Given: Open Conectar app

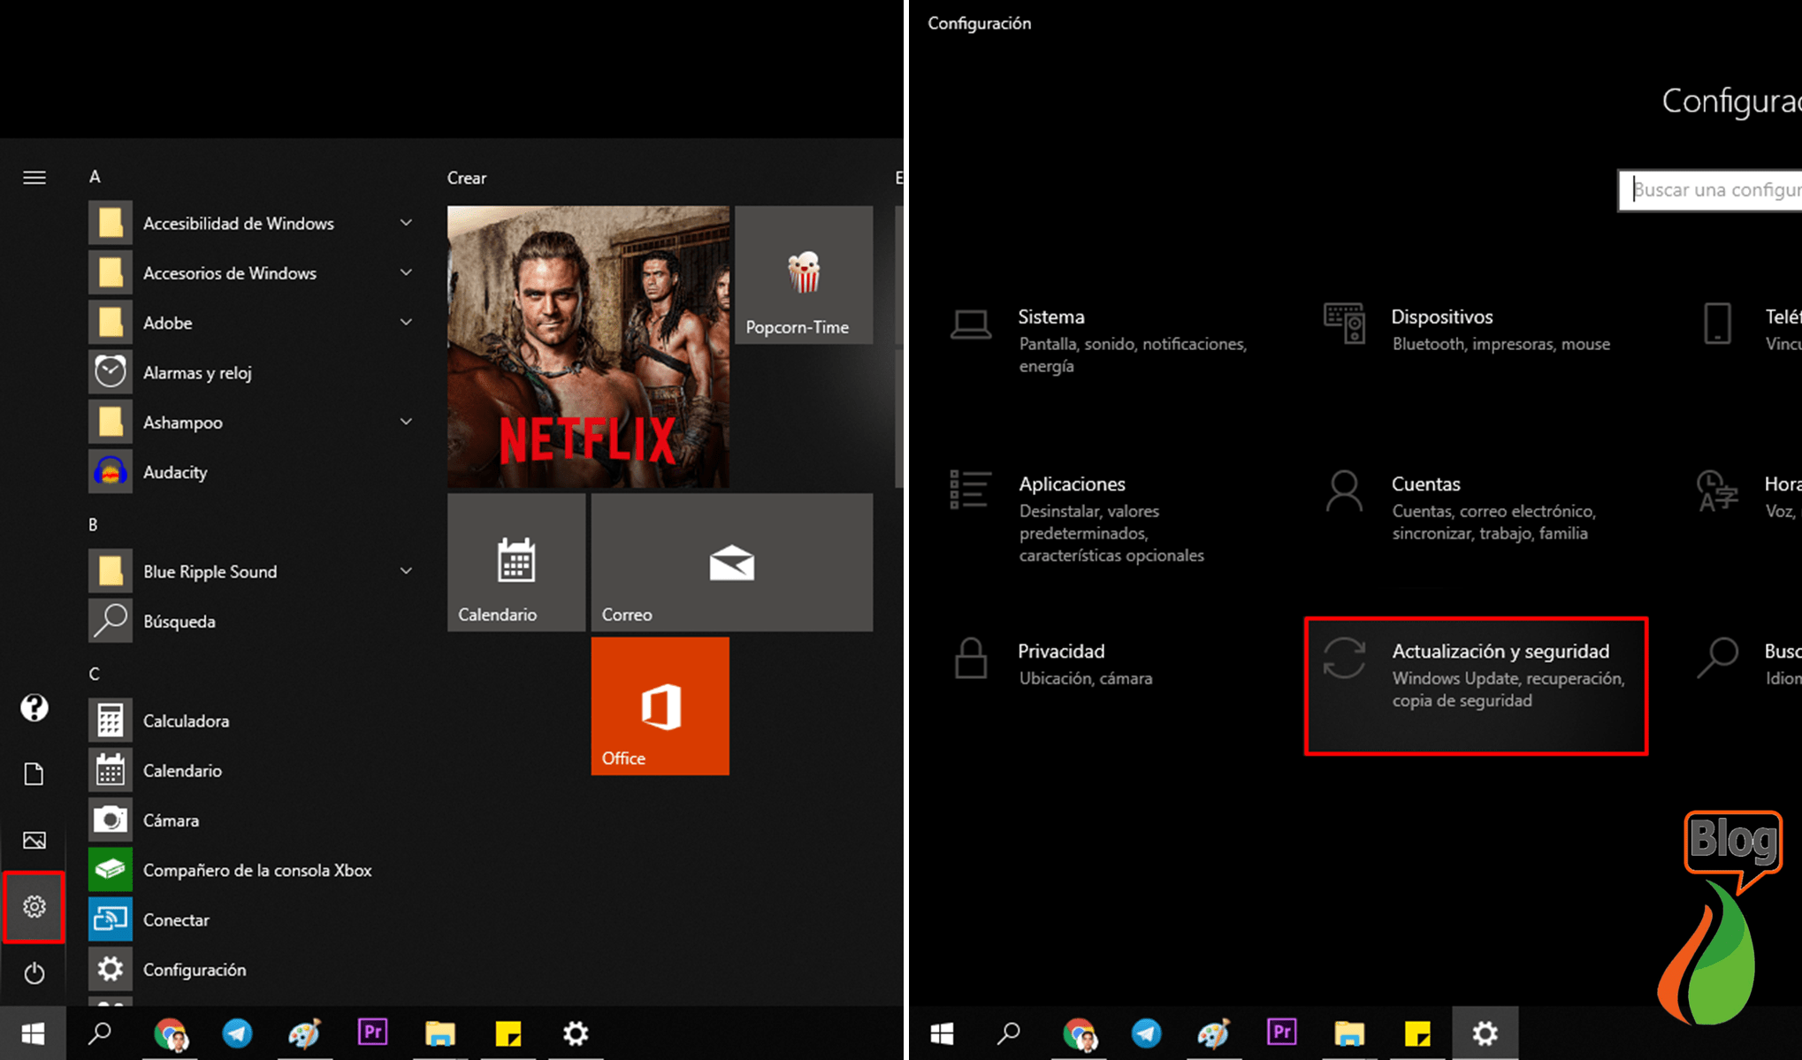Looking at the screenshot, I should [x=252, y=920].
